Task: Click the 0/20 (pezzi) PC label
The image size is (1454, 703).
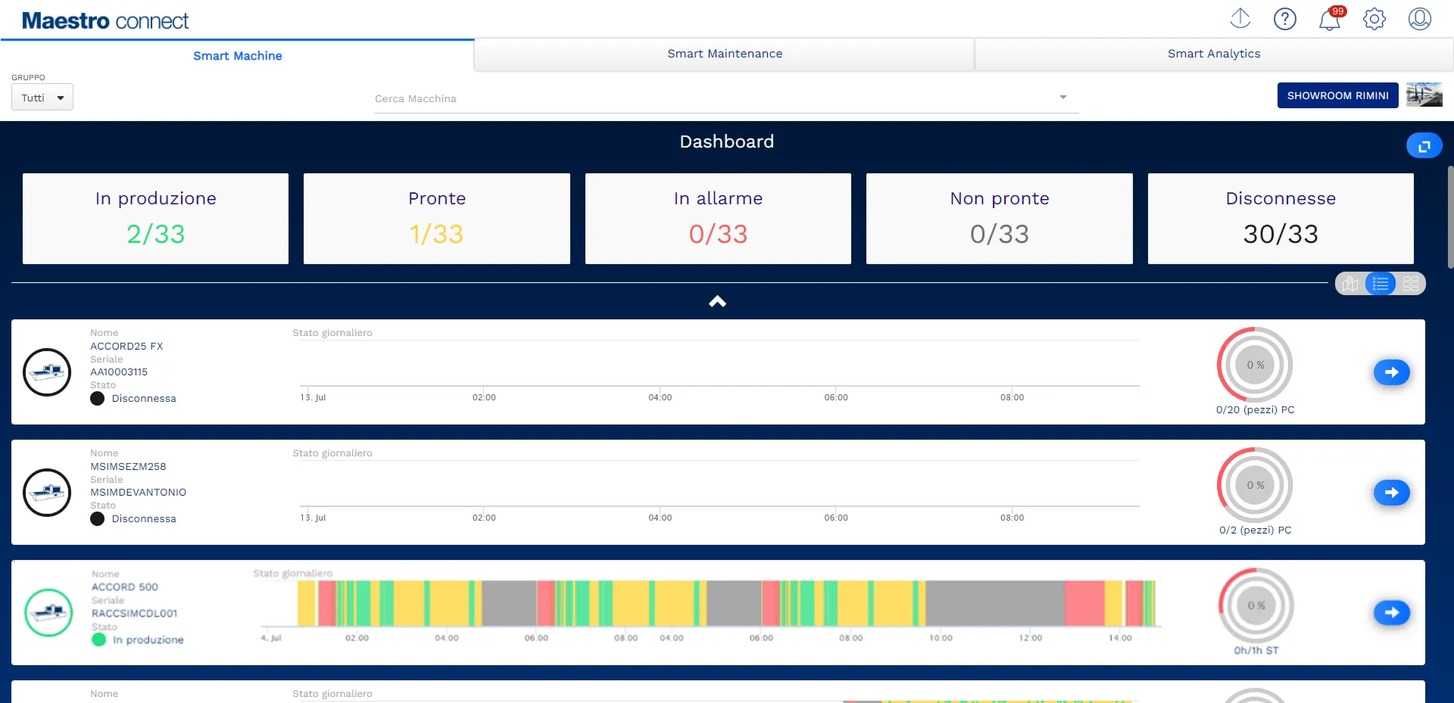Action: pos(1256,410)
